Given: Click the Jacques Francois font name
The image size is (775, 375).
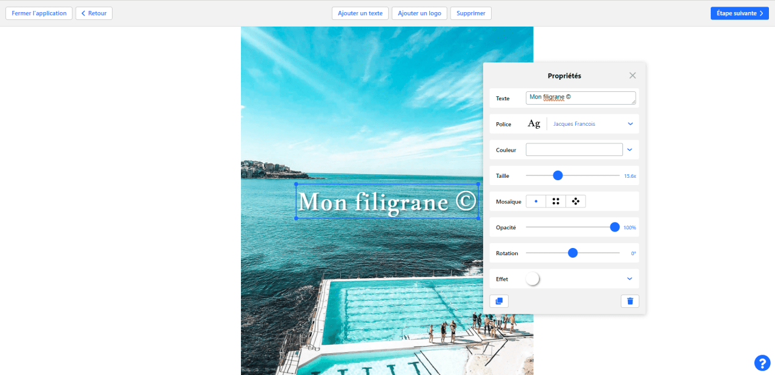Looking at the screenshot, I should point(574,124).
